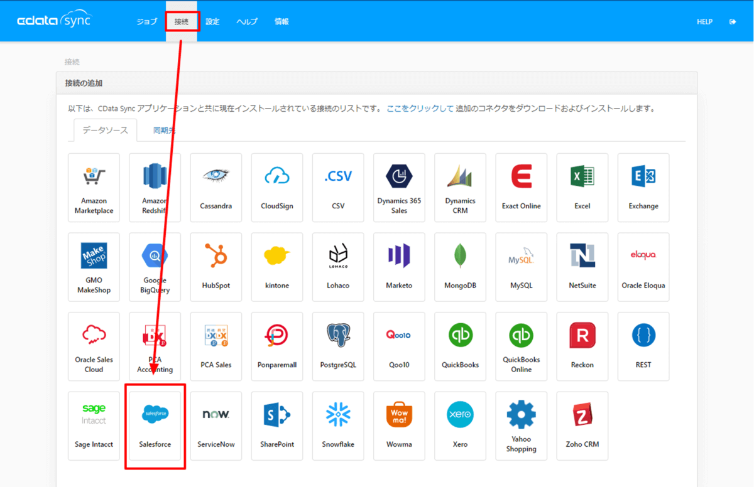Click the 接続の追加 panel heading
The width and height of the screenshot is (754, 487).
point(84,83)
